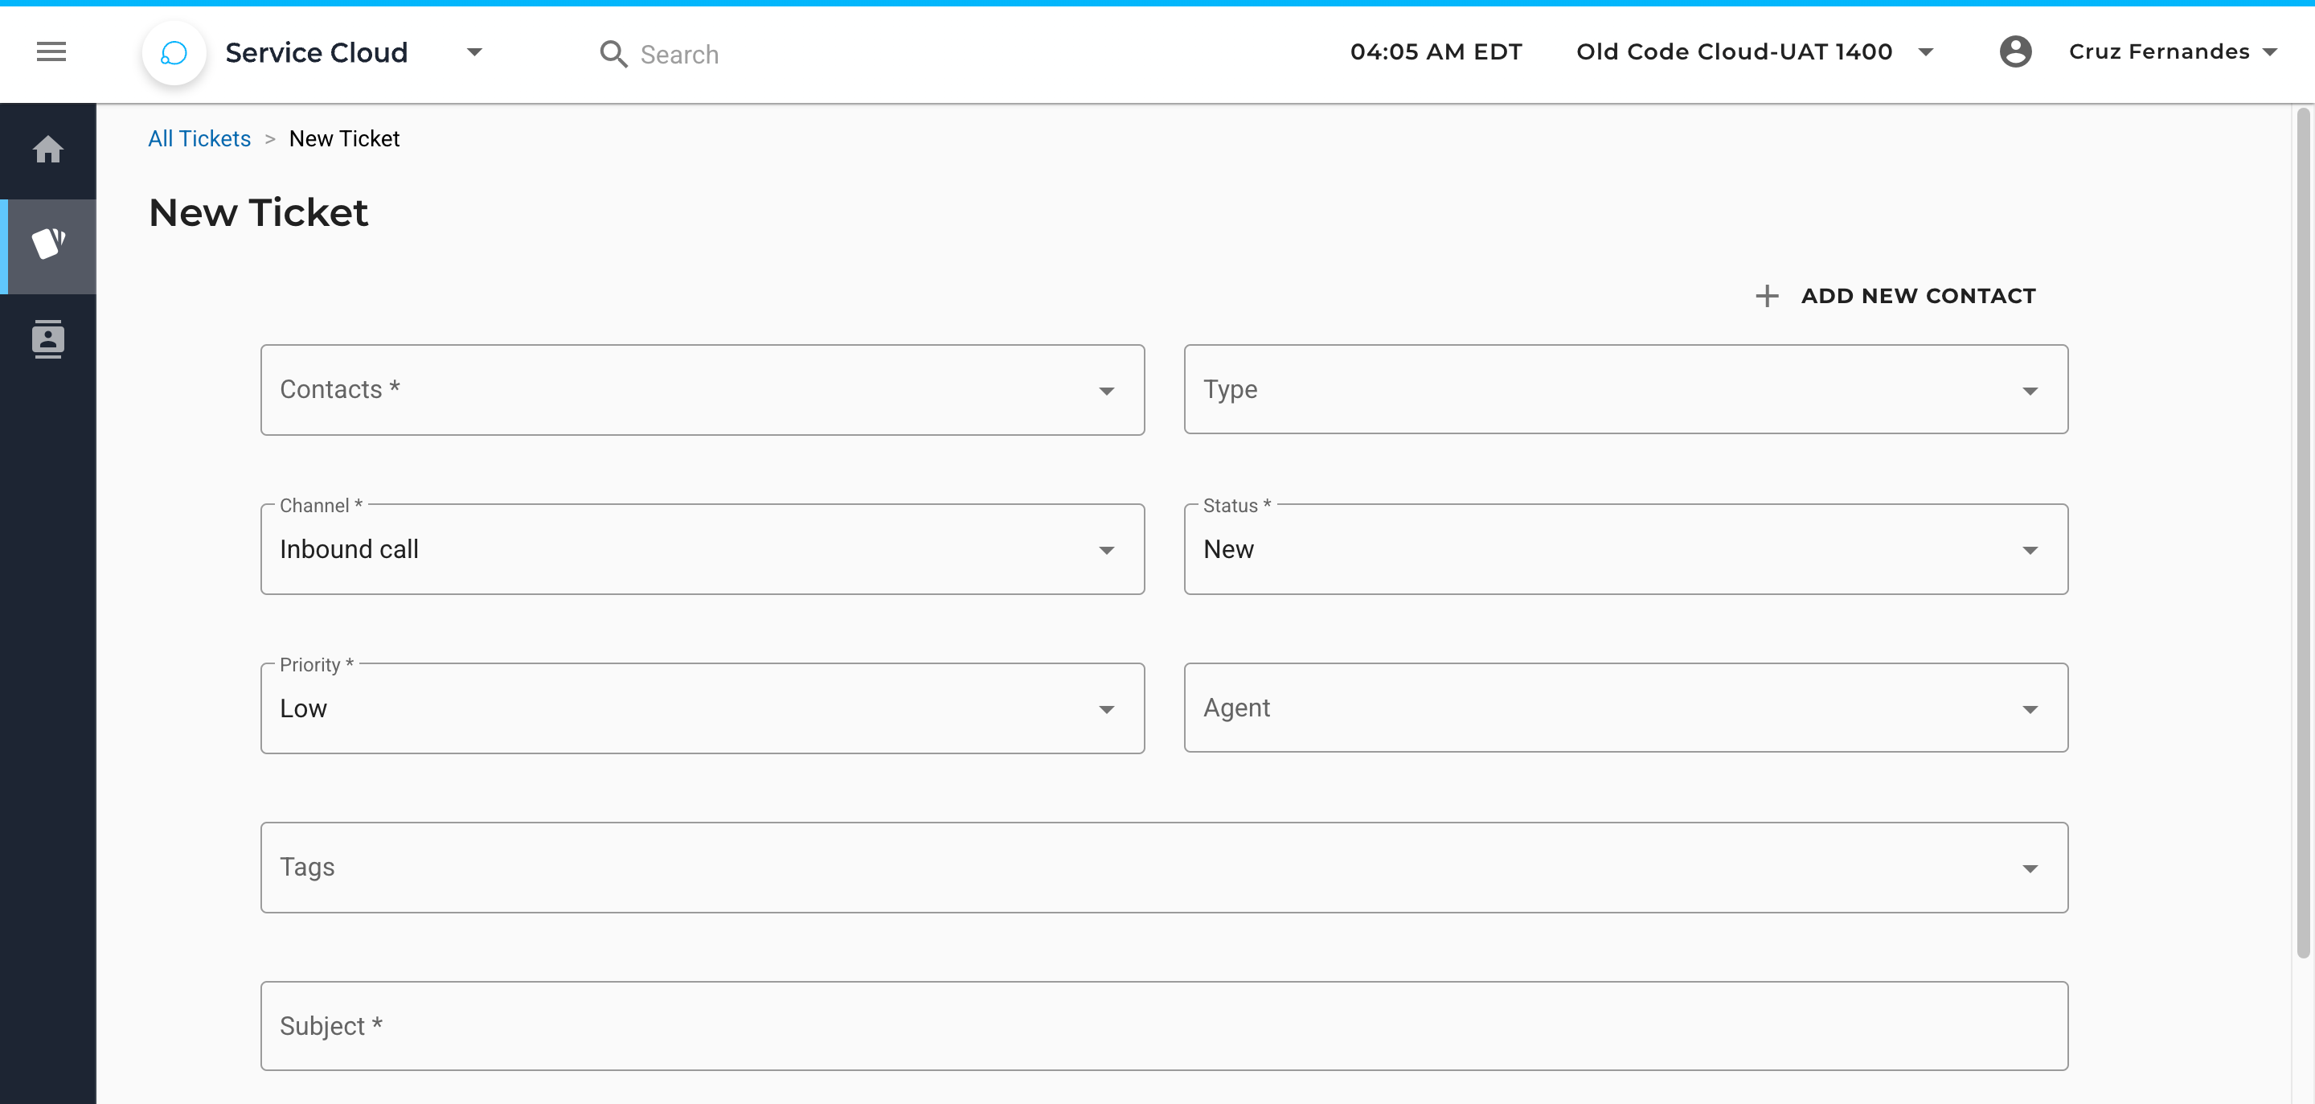The width and height of the screenshot is (2315, 1104).
Task: Change Channel from Inbound call
Action: tap(701, 549)
